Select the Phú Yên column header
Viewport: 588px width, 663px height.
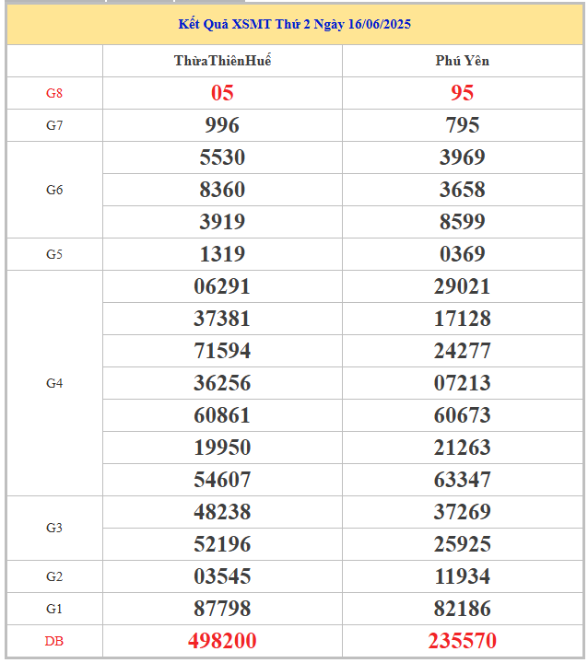coord(463,61)
